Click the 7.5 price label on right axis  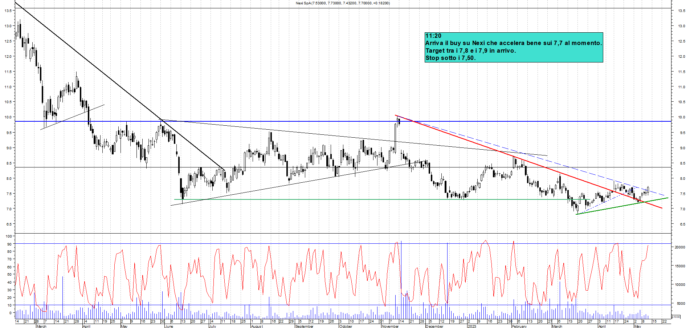pos(682,194)
